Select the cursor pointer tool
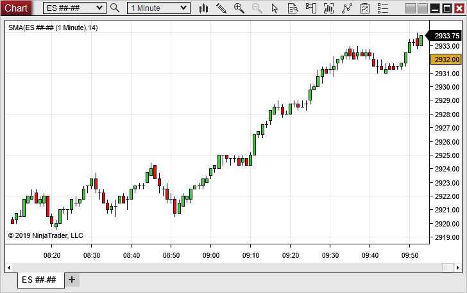Viewport: 467px width, 293px height. pos(275,8)
